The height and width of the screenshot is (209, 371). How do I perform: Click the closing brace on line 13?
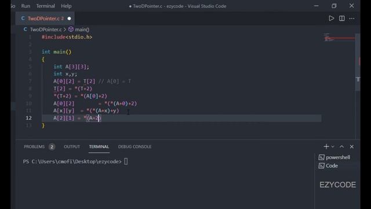coord(43,125)
